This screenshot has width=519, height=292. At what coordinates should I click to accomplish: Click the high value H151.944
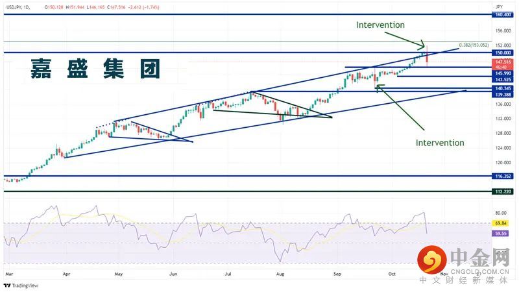(x=75, y=7)
